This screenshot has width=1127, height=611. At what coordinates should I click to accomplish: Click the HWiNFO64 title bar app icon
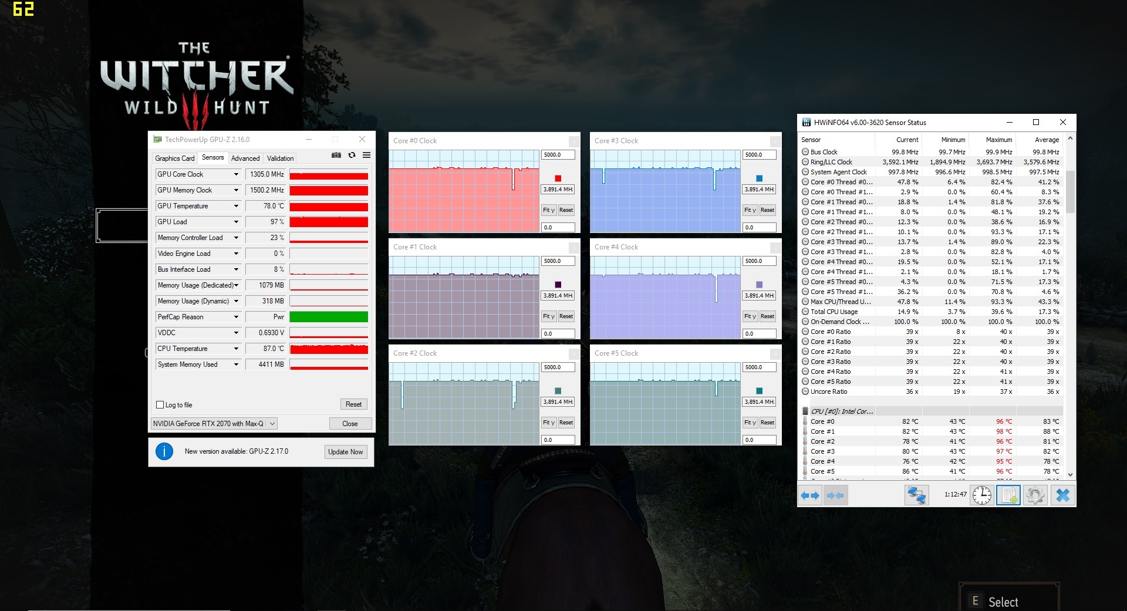807,122
